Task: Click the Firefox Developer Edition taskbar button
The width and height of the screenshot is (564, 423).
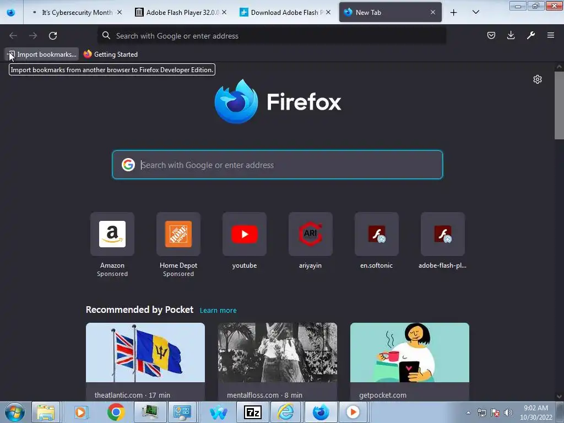Action: (x=321, y=412)
